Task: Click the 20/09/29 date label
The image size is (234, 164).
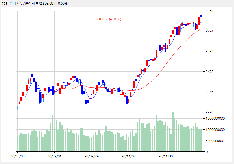Action: (x=92, y=156)
